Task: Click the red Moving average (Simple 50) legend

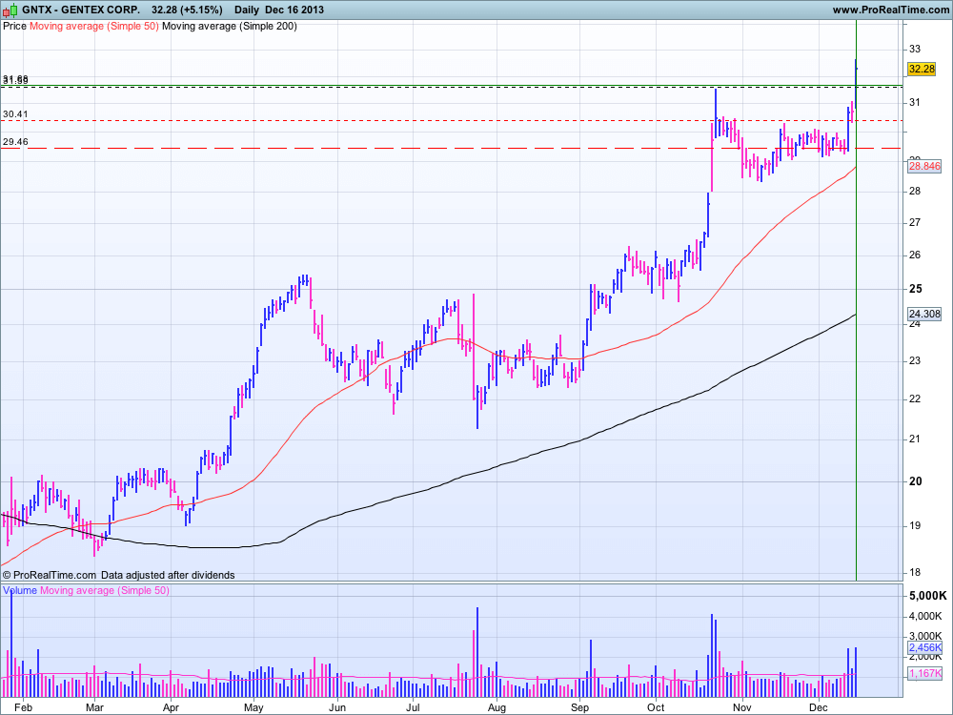Action: [x=94, y=26]
